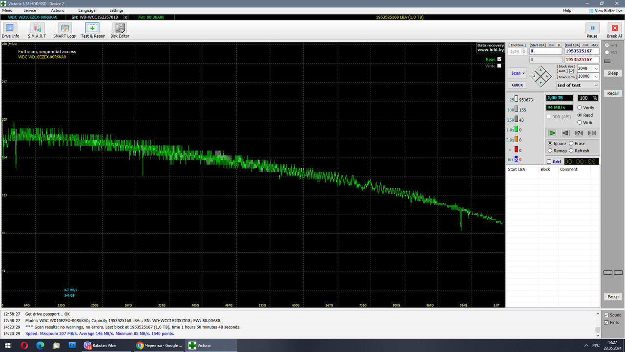Image resolution: width=625 pixels, height=352 pixels.
Task: Open the Service menu
Action: point(30,10)
